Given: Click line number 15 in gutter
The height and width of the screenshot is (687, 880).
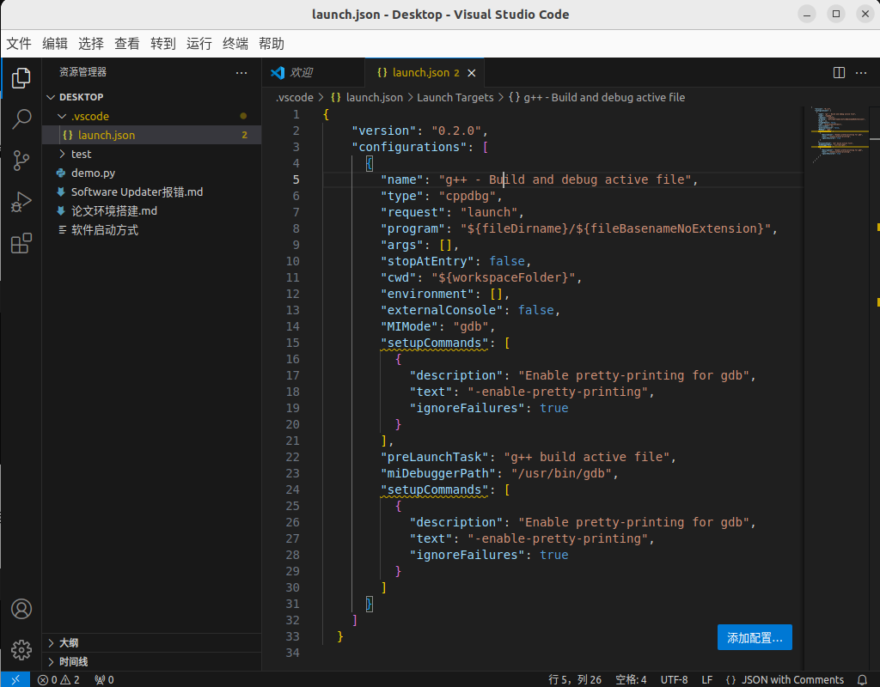Looking at the screenshot, I should 293,343.
